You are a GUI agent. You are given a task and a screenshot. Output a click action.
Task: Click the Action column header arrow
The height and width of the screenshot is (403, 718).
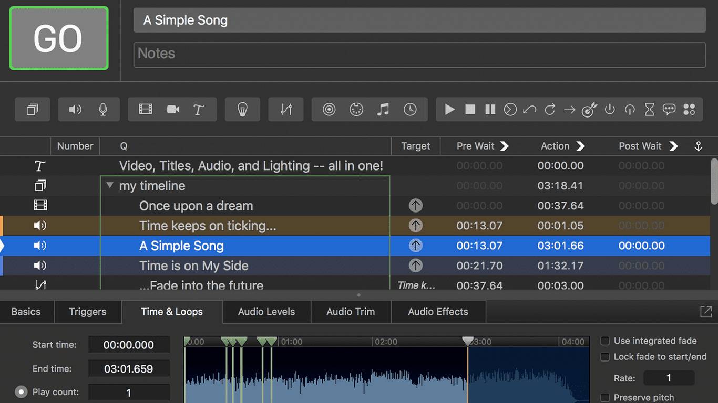coord(580,146)
